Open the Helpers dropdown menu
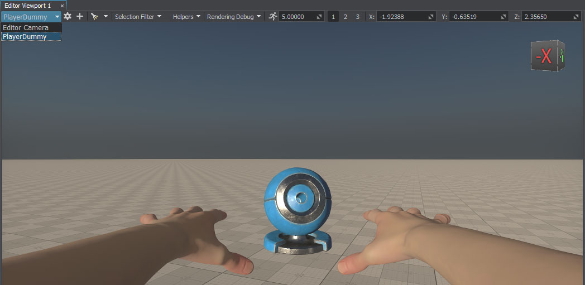The width and height of the screenshot is (585, 285). tap(186, 17)
